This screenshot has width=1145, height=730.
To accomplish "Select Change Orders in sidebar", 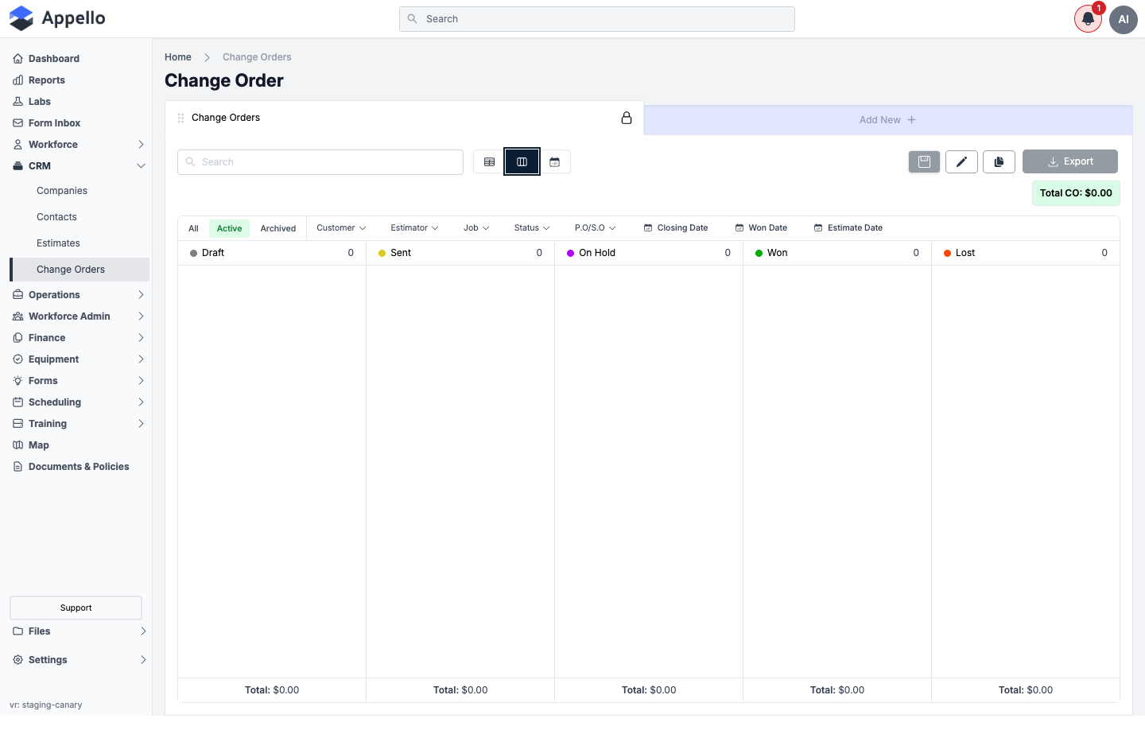I will [80, 270].
